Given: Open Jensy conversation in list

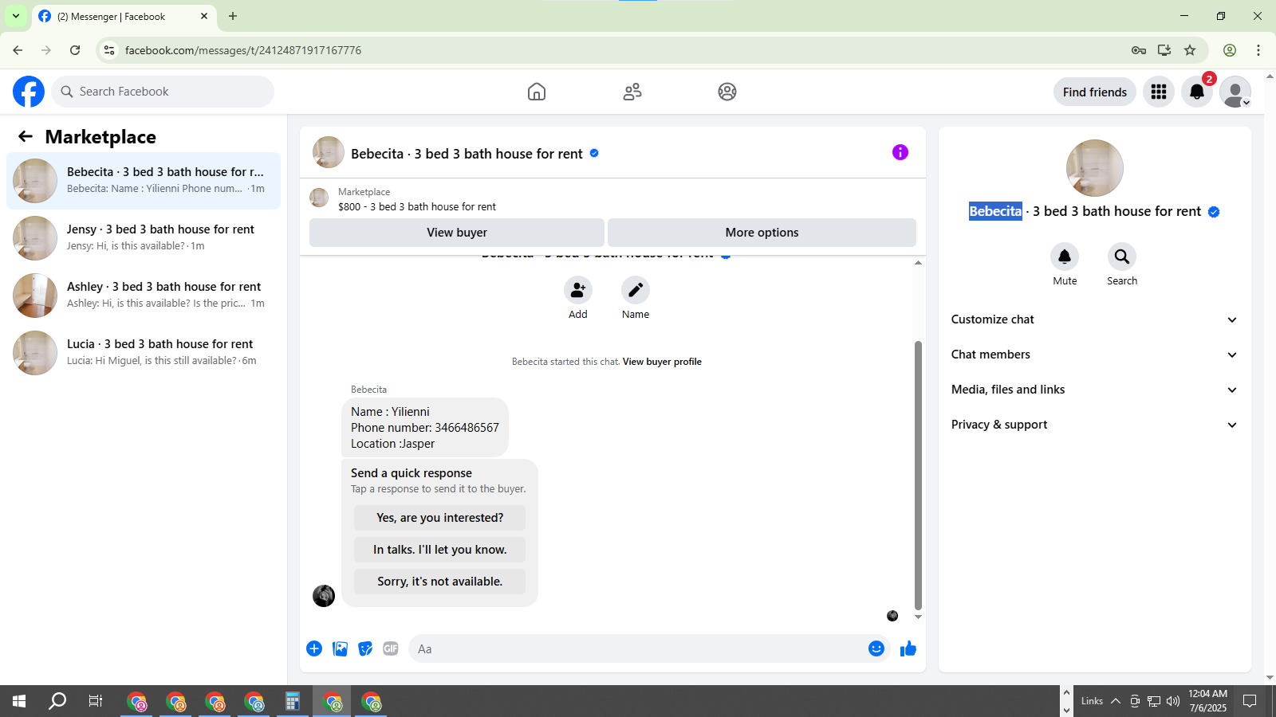Looking at the screenshot, I should tap(144, 238).
